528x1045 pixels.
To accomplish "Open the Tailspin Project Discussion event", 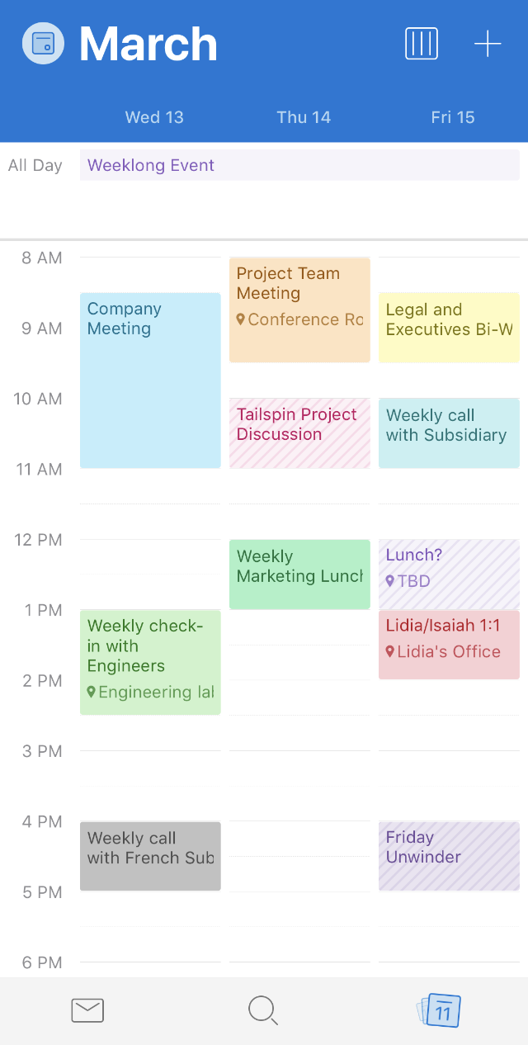I will (299, 432).
